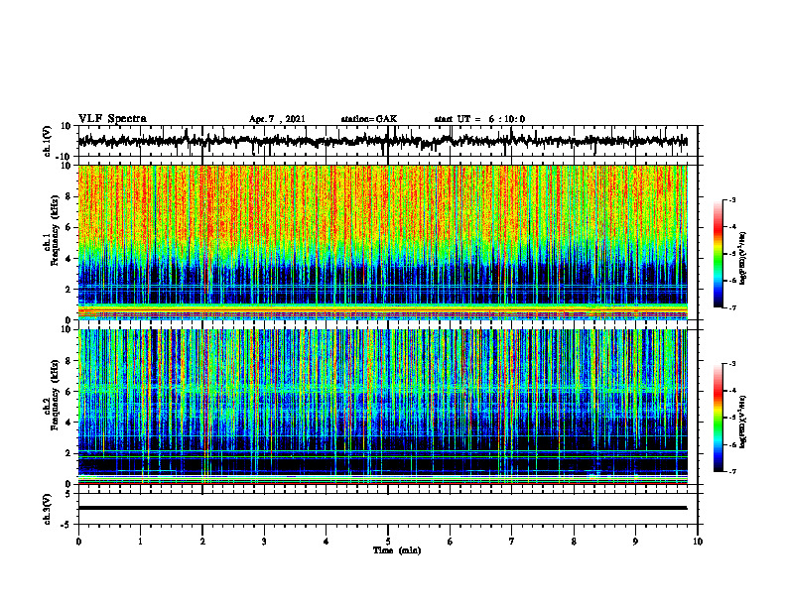Click the 'ch.1(V)' axis label
This screenshot has height=607, width=786.
[48, 142]
